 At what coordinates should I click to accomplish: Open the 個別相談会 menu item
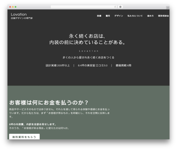[164, 16]
